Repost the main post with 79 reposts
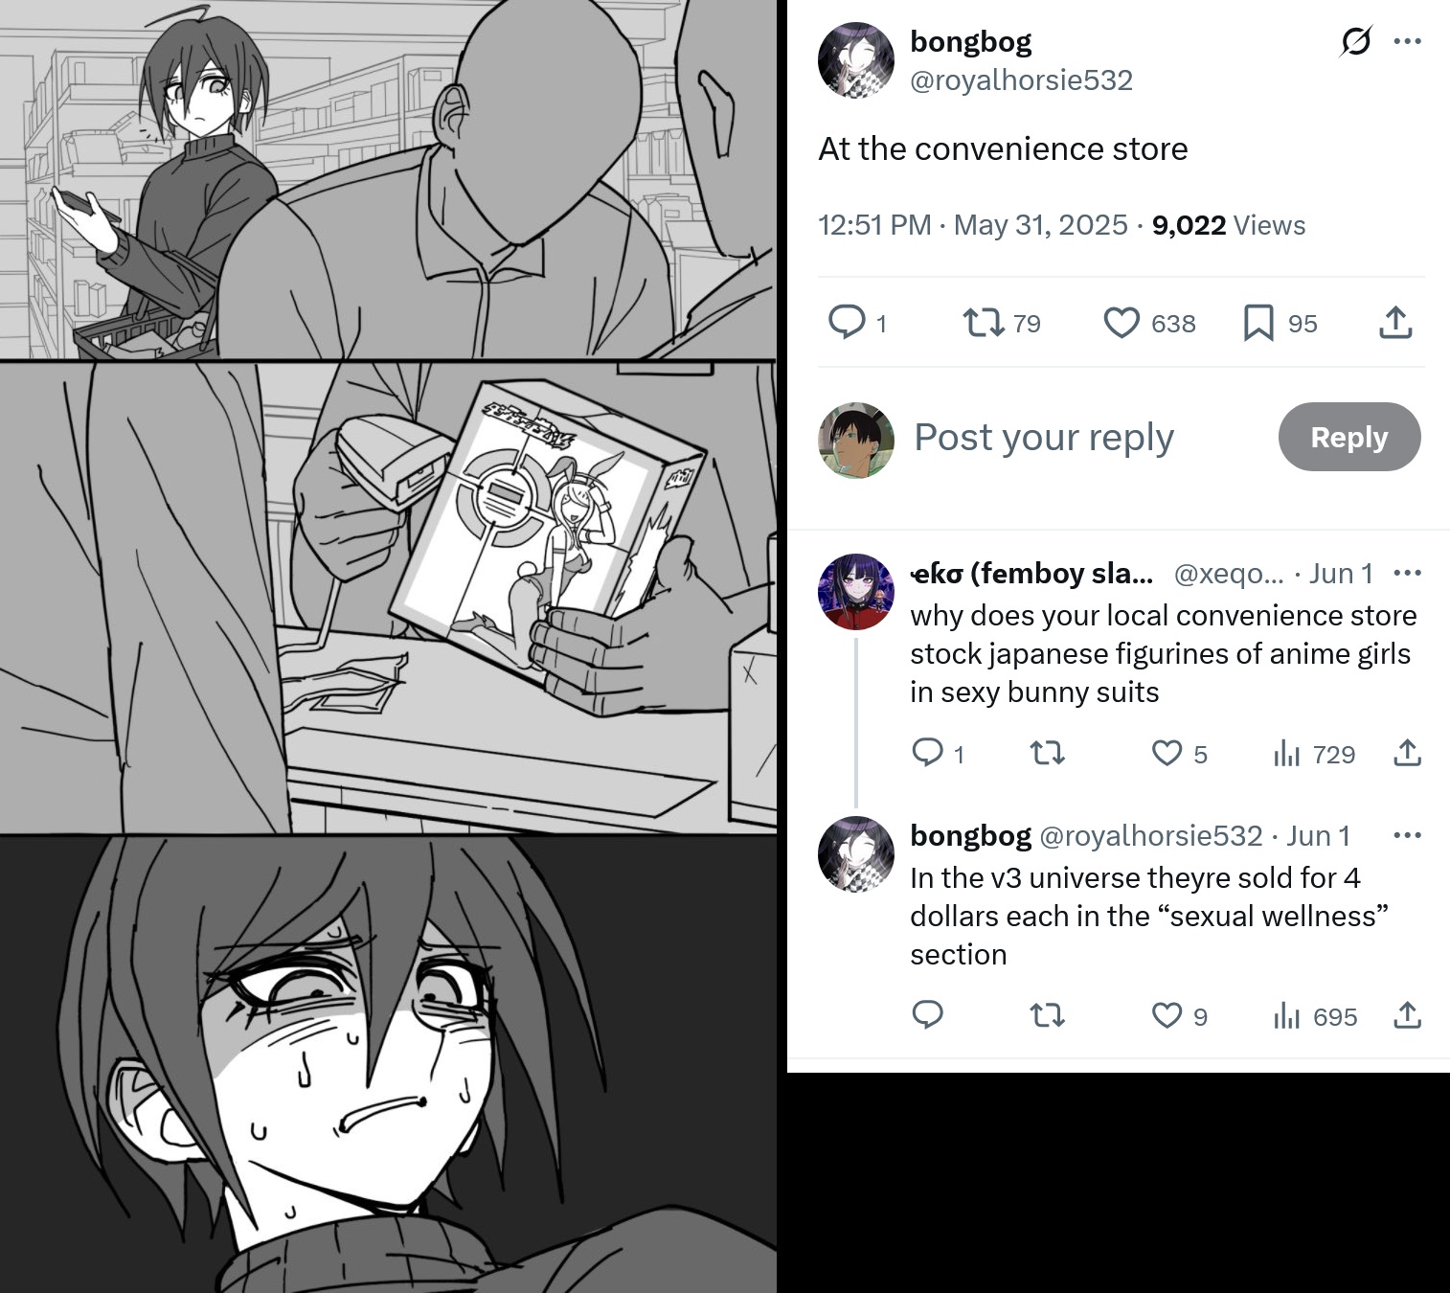 pos(984,323)
